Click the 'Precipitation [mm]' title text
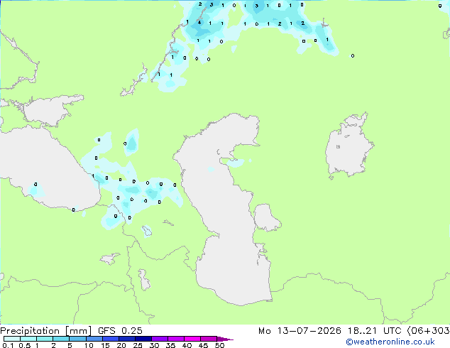 coord(46,331)
